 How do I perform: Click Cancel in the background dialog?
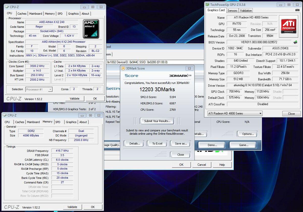(x=201, y=165)
